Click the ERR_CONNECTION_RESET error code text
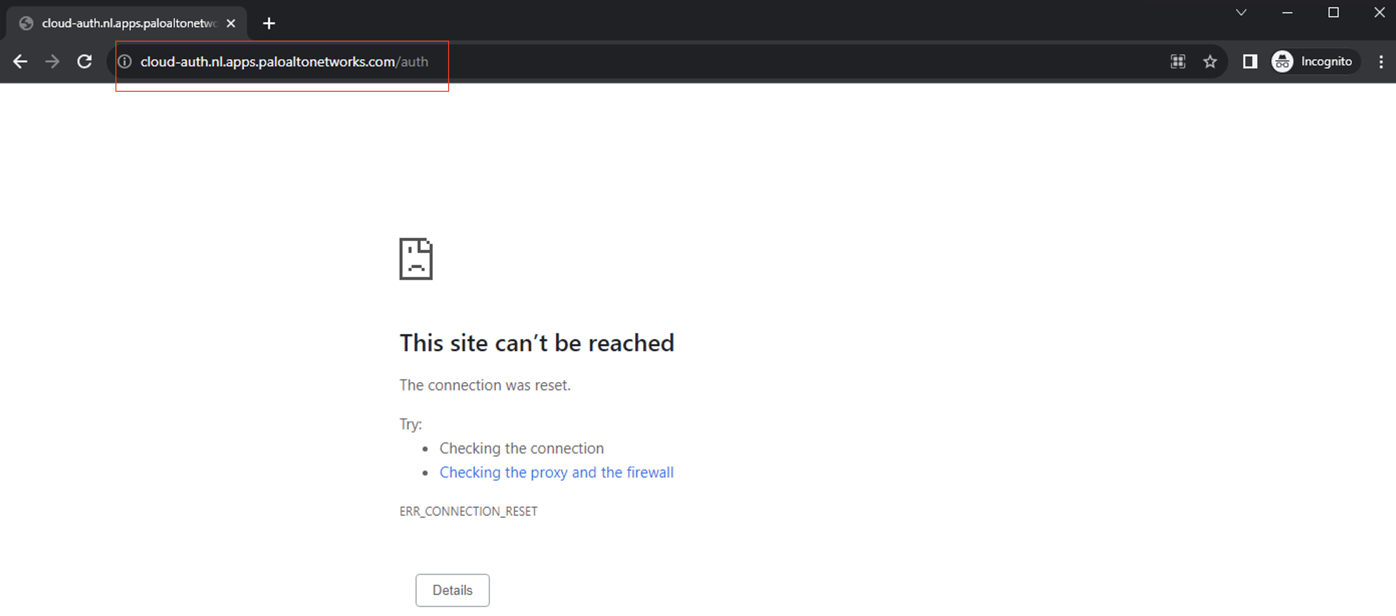1396x616 pixels. click(468, 511)
